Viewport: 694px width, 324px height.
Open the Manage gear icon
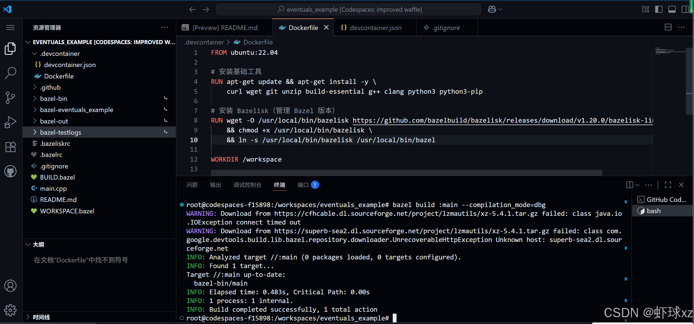click(x=10, y=310)
